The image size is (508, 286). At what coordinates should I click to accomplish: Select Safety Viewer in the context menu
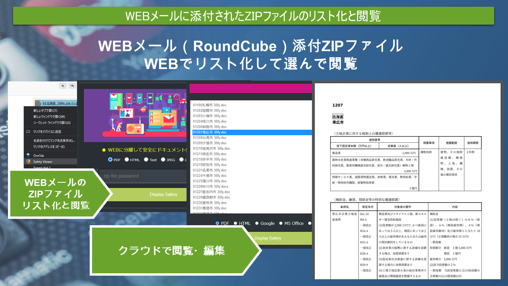[x=51, y=162]
